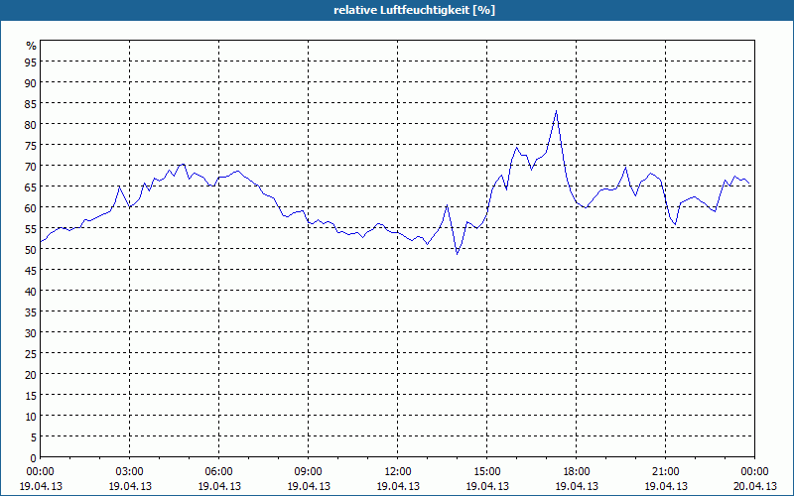Select the x-axis time label '12:00'
The height and width of the screenshot is (496, 794).
[x=398, y=472]
